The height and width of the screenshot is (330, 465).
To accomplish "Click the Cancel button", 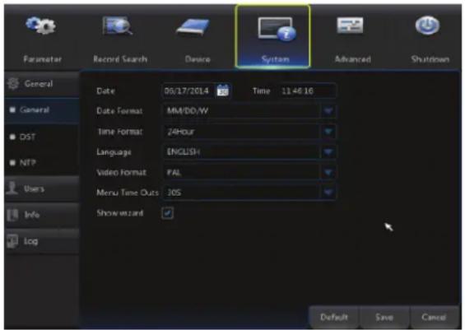I will coord(434,318).
